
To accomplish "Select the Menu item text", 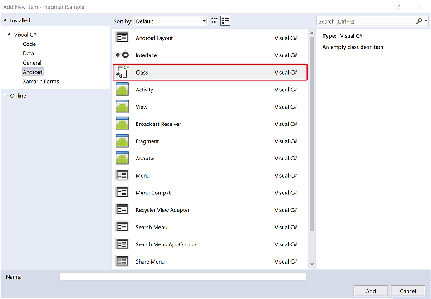I will 142,176.
